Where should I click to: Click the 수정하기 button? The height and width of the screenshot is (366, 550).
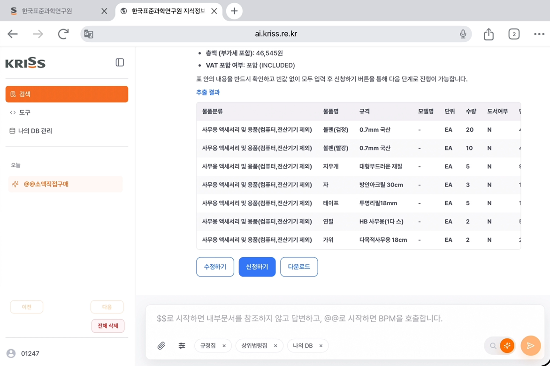[215, 267]
